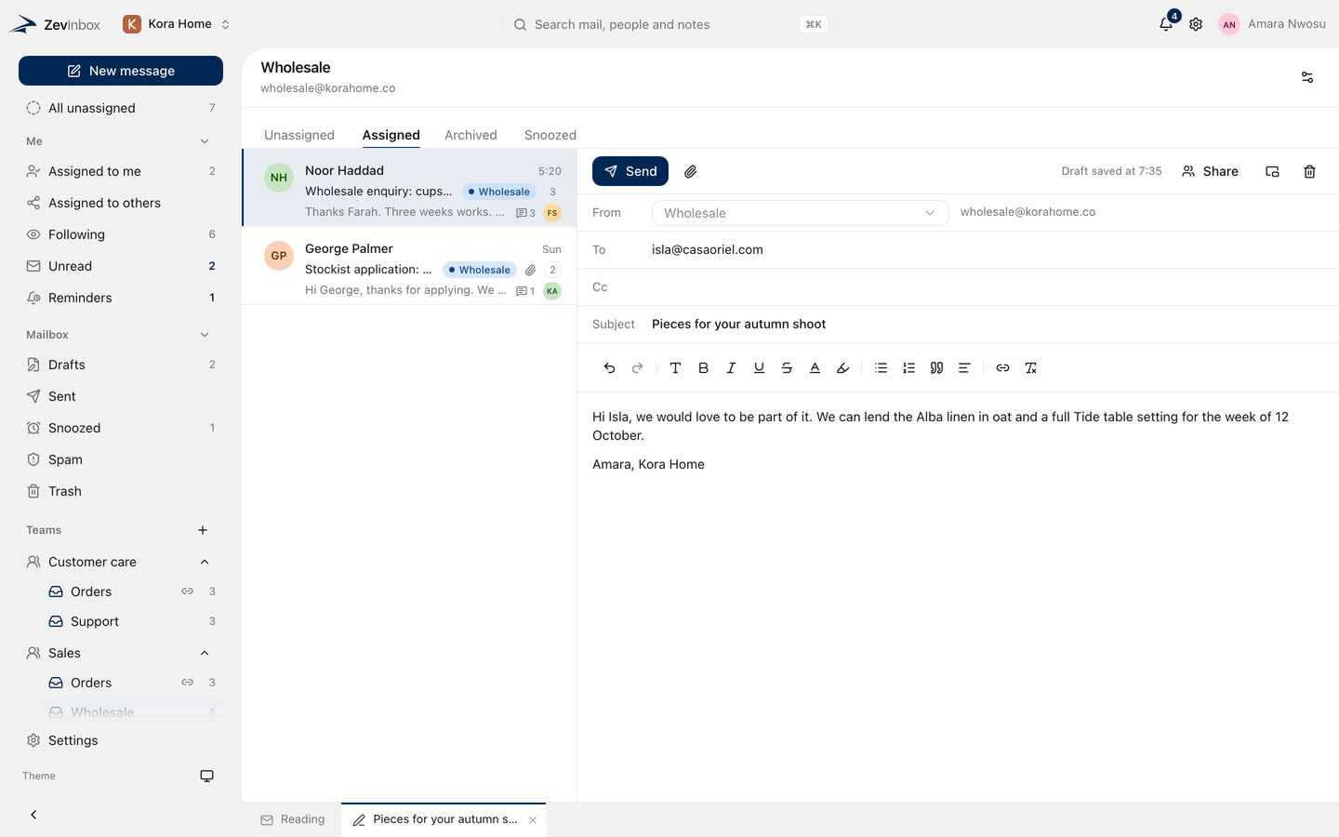Image resolution: width=1339 pixels, height=837 pixels.
Task: Edit the Subject field
Action: click(x=958, y=325)
